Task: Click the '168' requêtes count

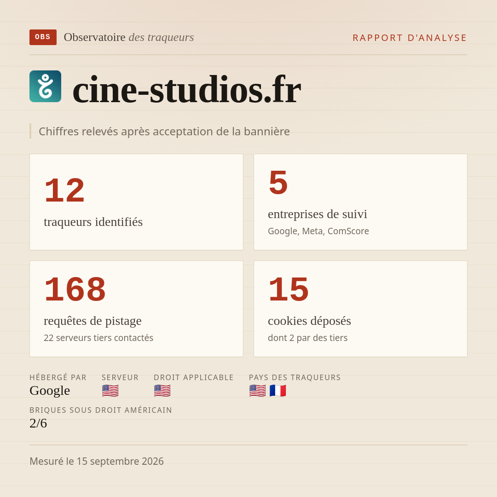Action: [x=75, y=289]
